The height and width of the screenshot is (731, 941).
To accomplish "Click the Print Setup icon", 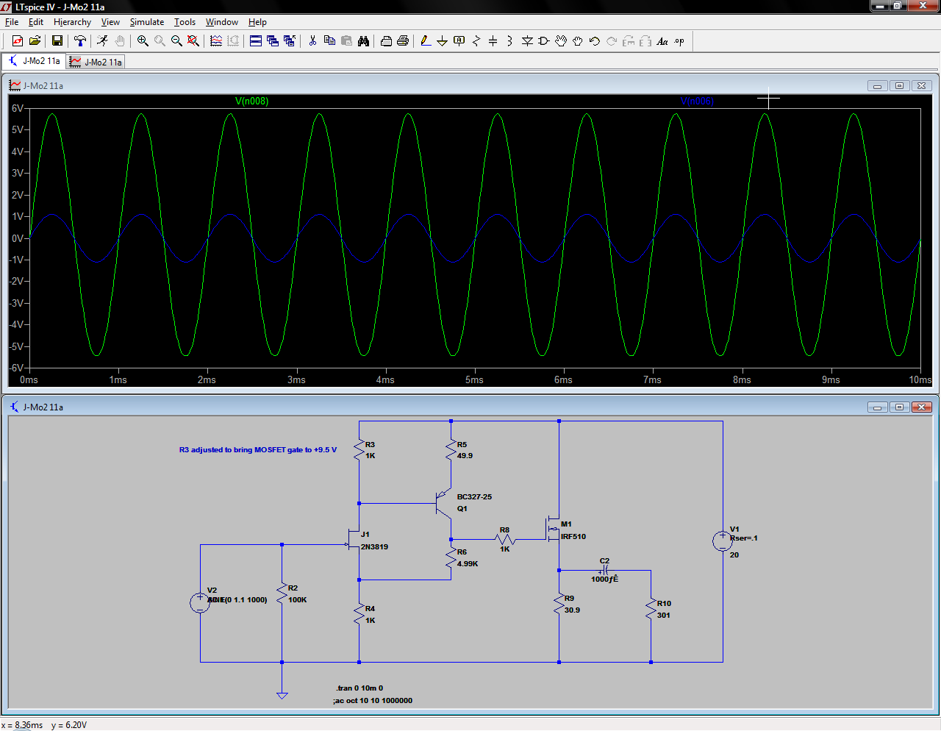I will tap(386, 41).
